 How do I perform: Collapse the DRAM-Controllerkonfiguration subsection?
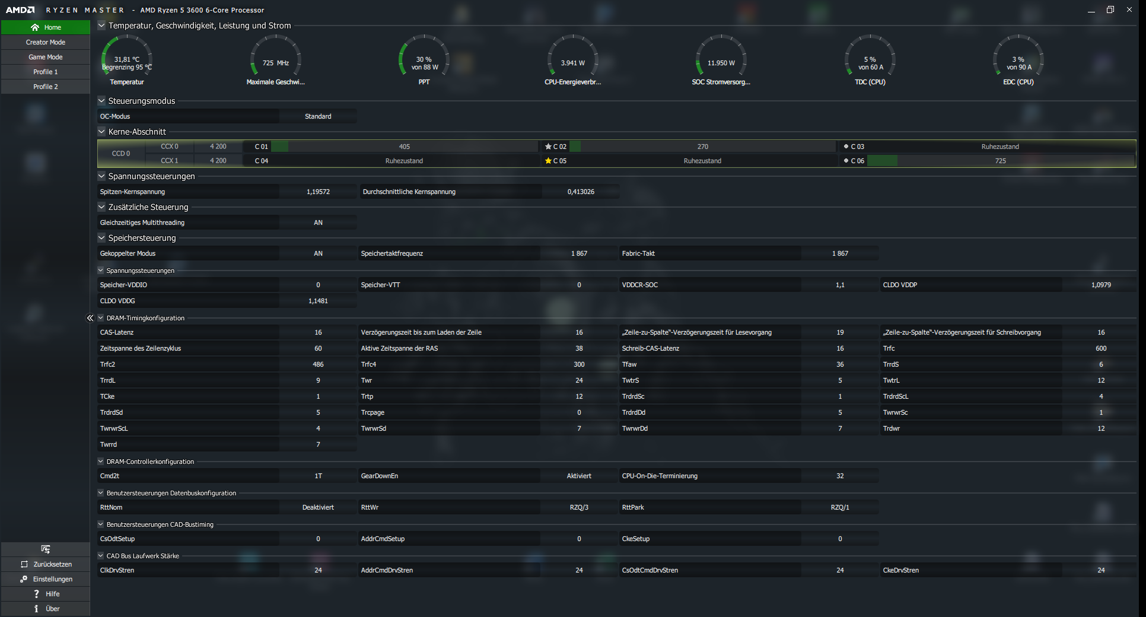pos(101,462)
